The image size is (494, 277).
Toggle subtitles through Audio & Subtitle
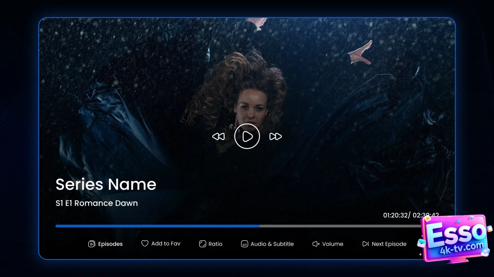coord(267,244)
